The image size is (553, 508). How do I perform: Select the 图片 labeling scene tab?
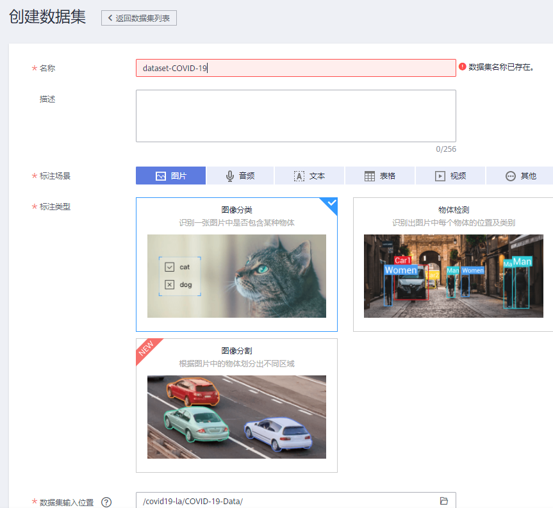point(170,176)
